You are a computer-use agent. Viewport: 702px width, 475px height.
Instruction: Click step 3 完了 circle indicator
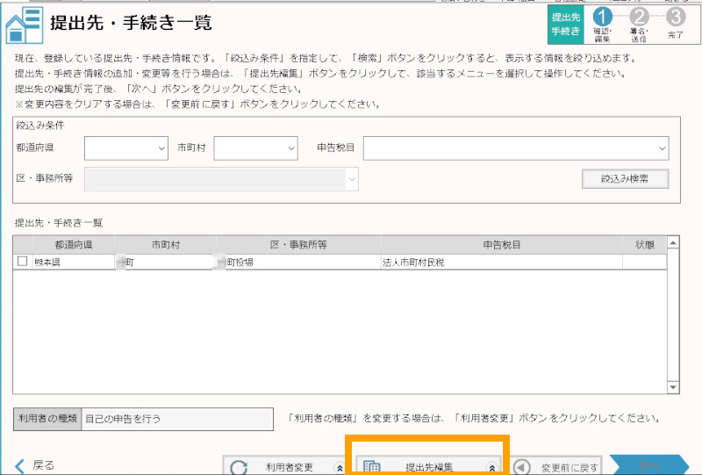(675, 17)
